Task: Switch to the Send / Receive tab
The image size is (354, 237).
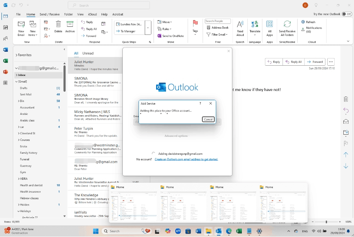Action: [50, 14]
